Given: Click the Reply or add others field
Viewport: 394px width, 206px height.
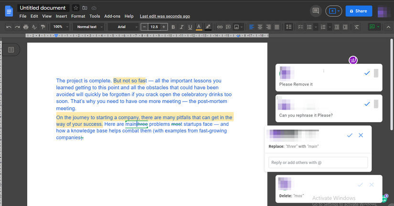Looking at the screenshot, I should (x=318, y=163).
